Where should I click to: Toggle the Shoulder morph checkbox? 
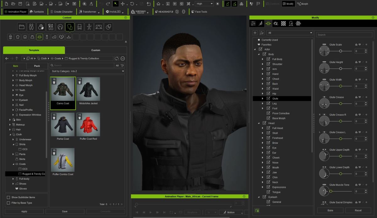pos(268,64)
